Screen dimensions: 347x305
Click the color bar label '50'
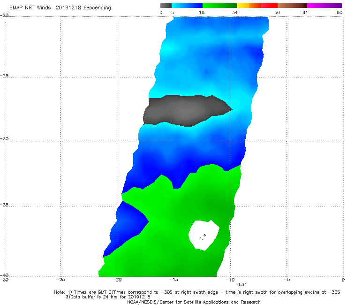point(277,12)
